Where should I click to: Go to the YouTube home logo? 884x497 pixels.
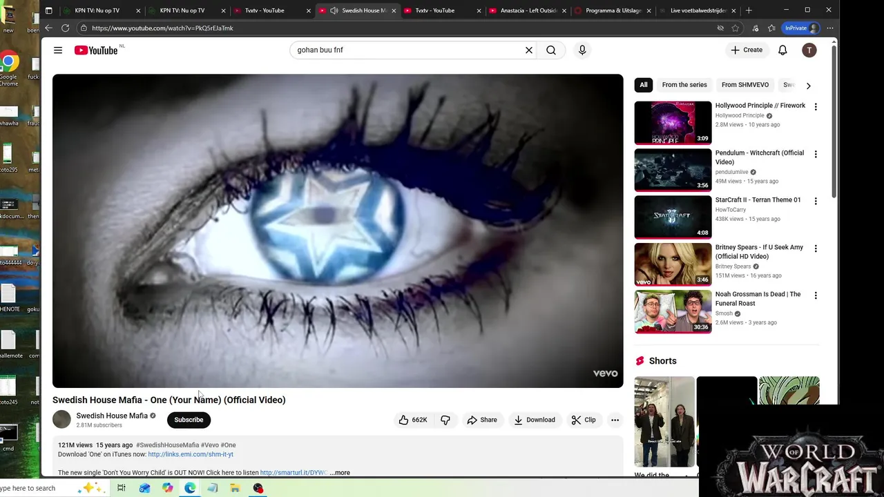(x=96, y=50)
